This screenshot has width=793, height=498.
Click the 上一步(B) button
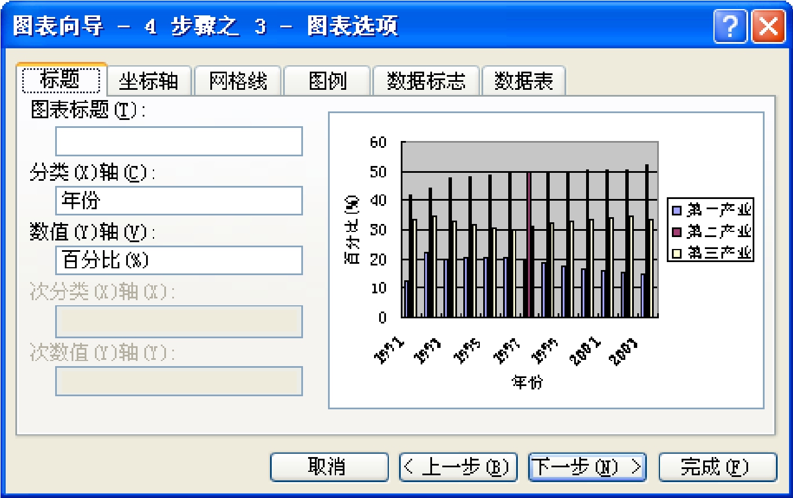point(459,467)
